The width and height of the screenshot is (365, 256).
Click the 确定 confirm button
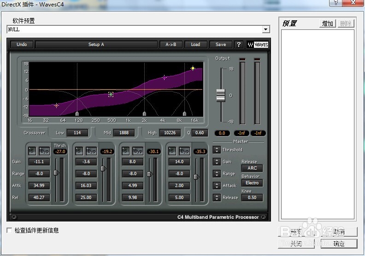[339, 244]
